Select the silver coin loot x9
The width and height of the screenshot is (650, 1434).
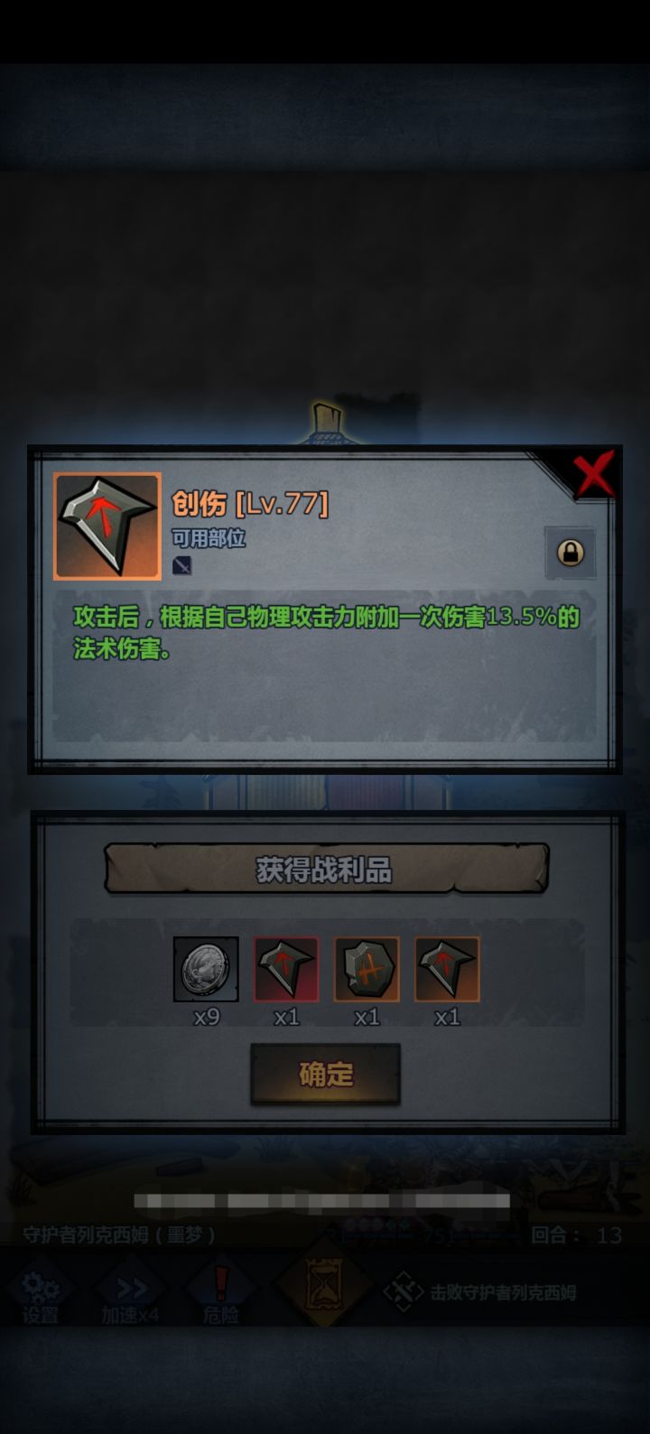[x=206, y=969]
